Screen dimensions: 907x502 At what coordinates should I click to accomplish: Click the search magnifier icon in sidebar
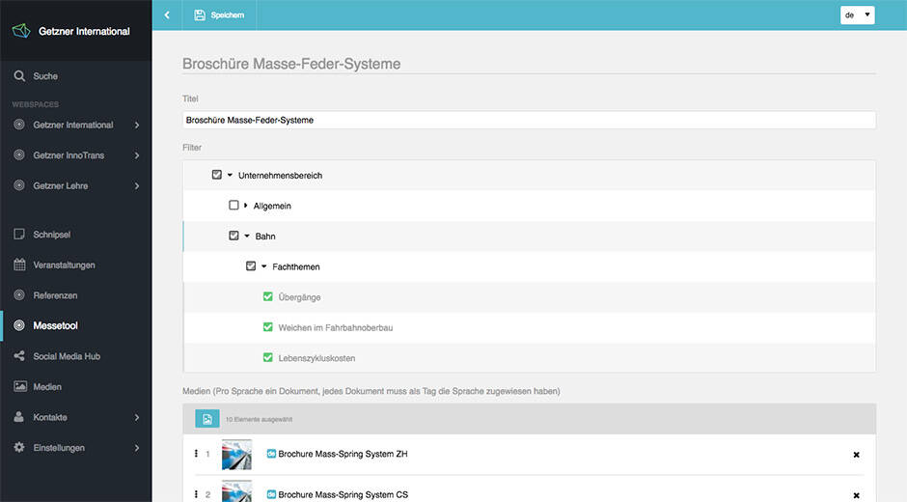(19, 76)
